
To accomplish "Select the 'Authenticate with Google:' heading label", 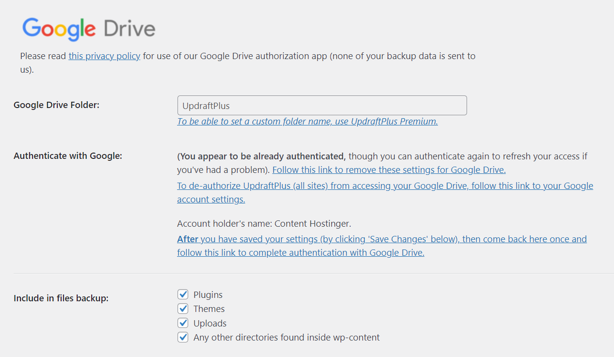I will click(68, 155).
